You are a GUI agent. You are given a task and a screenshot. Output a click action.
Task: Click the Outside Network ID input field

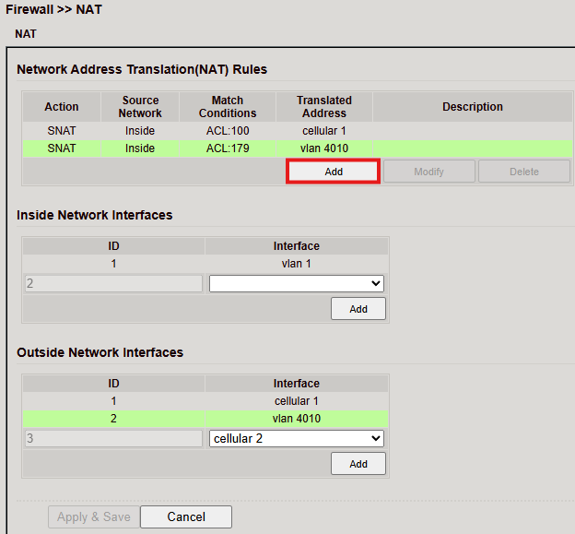(x=112, y=438)
